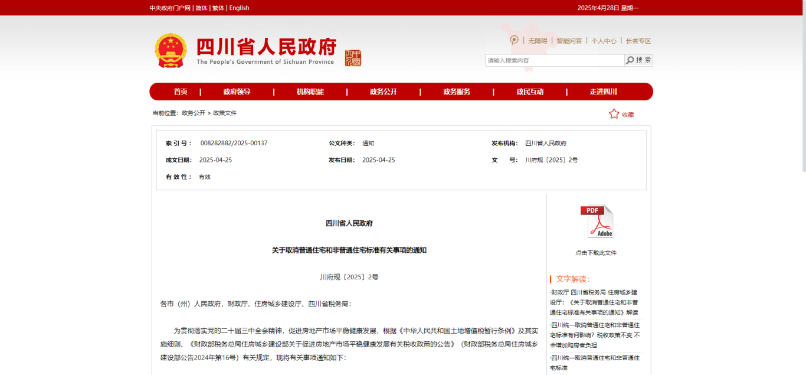Open 智能问答 link in header
Viewport: 806px width, 375px height.
tap(569, 41)
